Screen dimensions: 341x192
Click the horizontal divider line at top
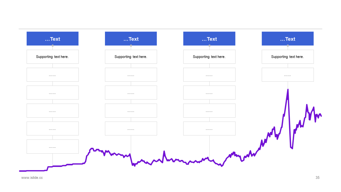(x=170, y=29)
